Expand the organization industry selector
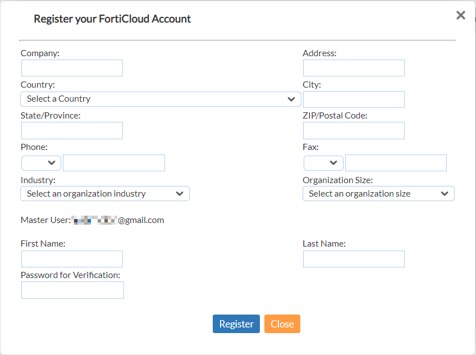This screenshot has width=476, height=355. pos(105,193)
